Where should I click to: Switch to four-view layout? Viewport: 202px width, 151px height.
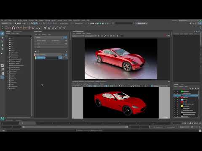coord(2,69)
